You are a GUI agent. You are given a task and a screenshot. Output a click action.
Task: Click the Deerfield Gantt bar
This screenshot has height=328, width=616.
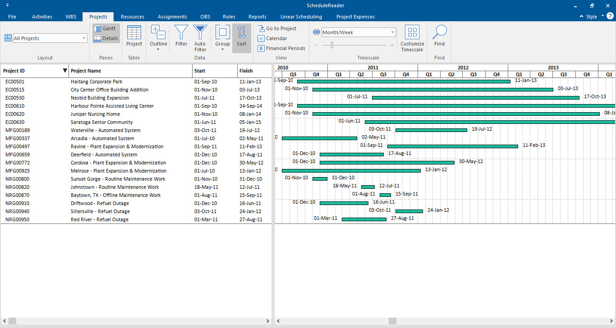coord(352,155)
